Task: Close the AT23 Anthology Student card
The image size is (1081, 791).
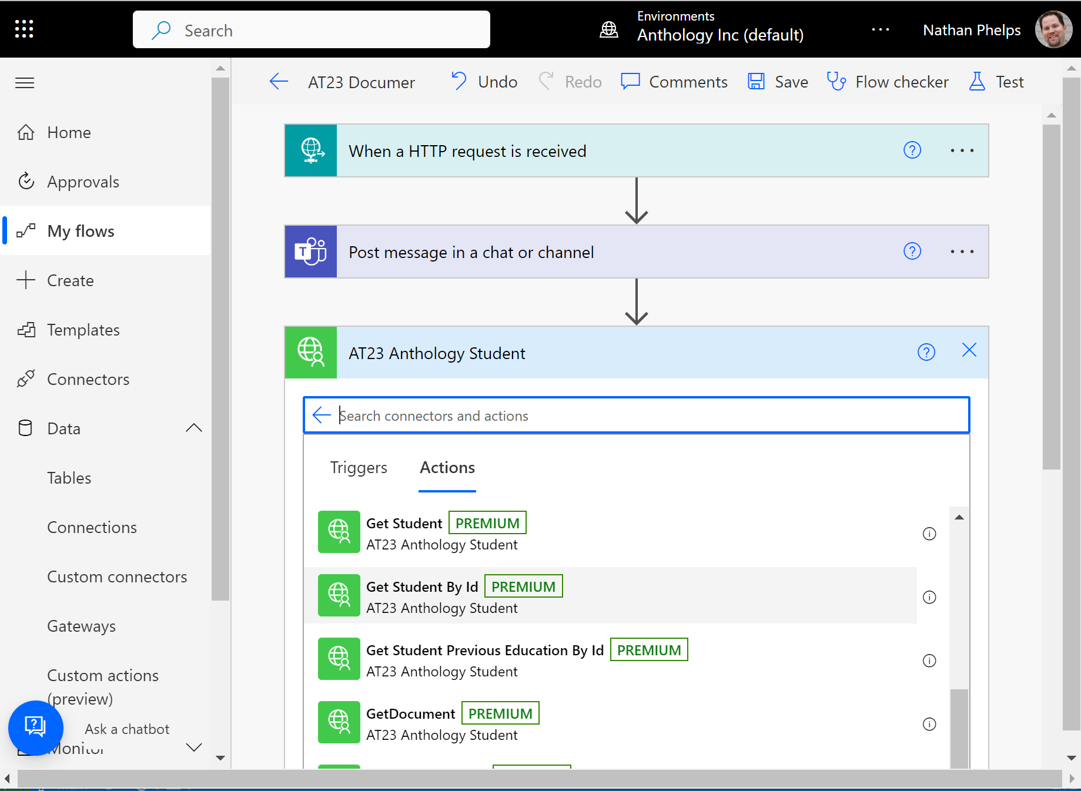Action: click(969, 350)
